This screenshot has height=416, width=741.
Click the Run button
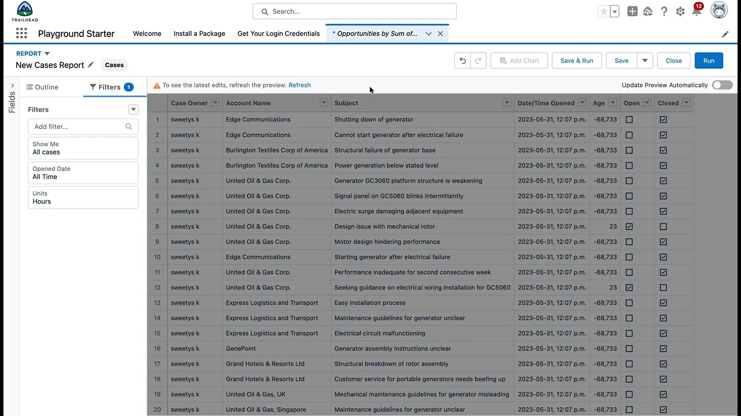(x=709, y=61)
